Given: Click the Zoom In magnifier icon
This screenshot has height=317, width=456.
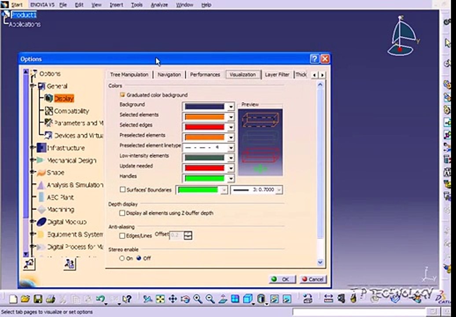Looking at the screenshot, I should coord(198,299).
